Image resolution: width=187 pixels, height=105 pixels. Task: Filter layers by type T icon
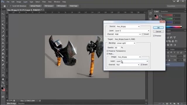pyautogui.click(x=174, y=52)
